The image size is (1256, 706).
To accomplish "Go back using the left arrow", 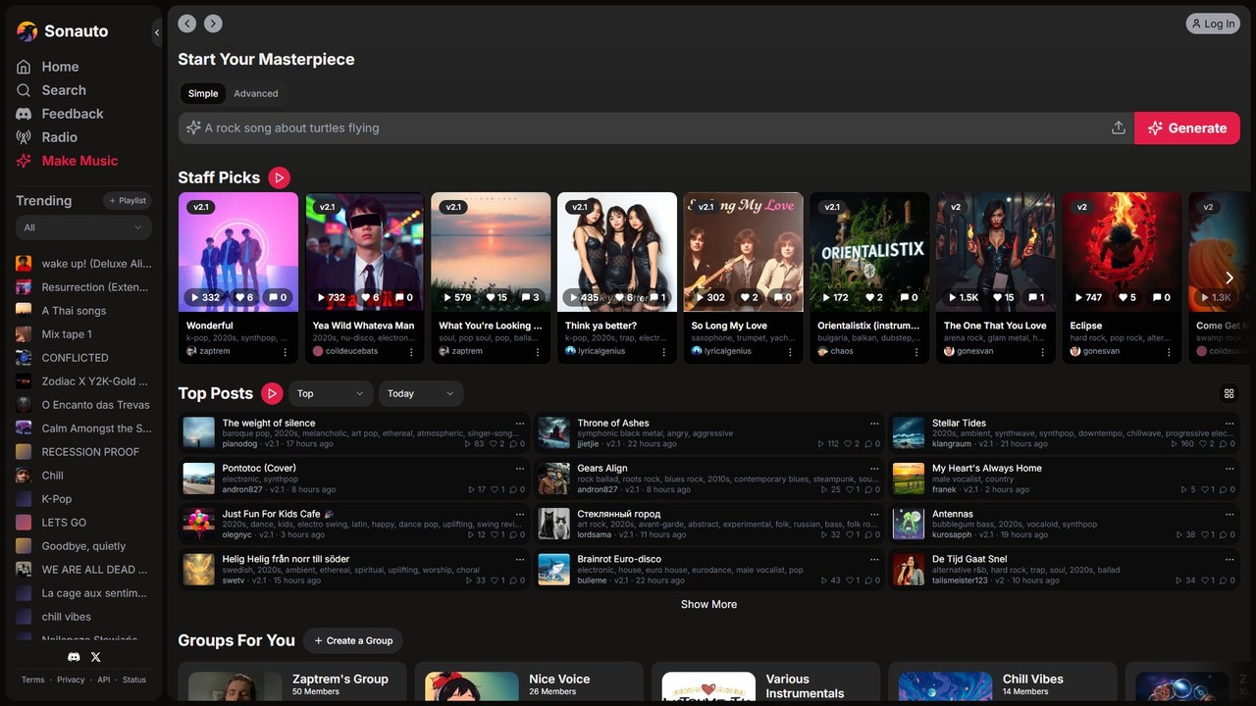I will point(187,24).
